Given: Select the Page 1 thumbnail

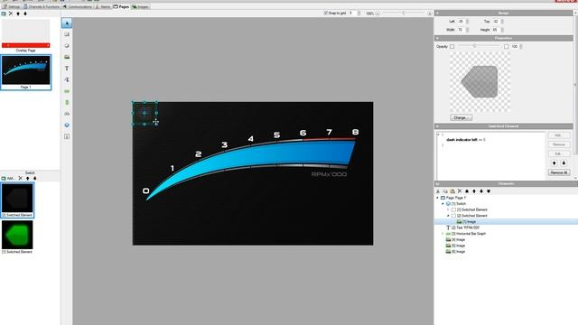Looking at the screenshot, I should 26,72.
